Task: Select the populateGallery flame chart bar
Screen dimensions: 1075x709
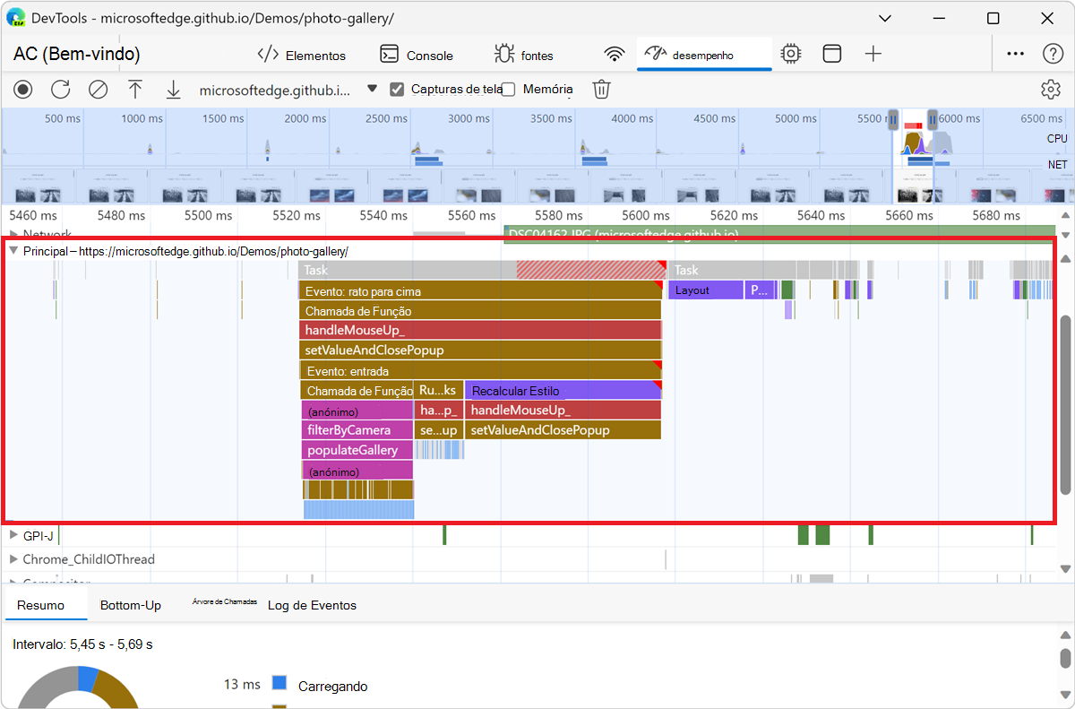Action: (357, 450)
